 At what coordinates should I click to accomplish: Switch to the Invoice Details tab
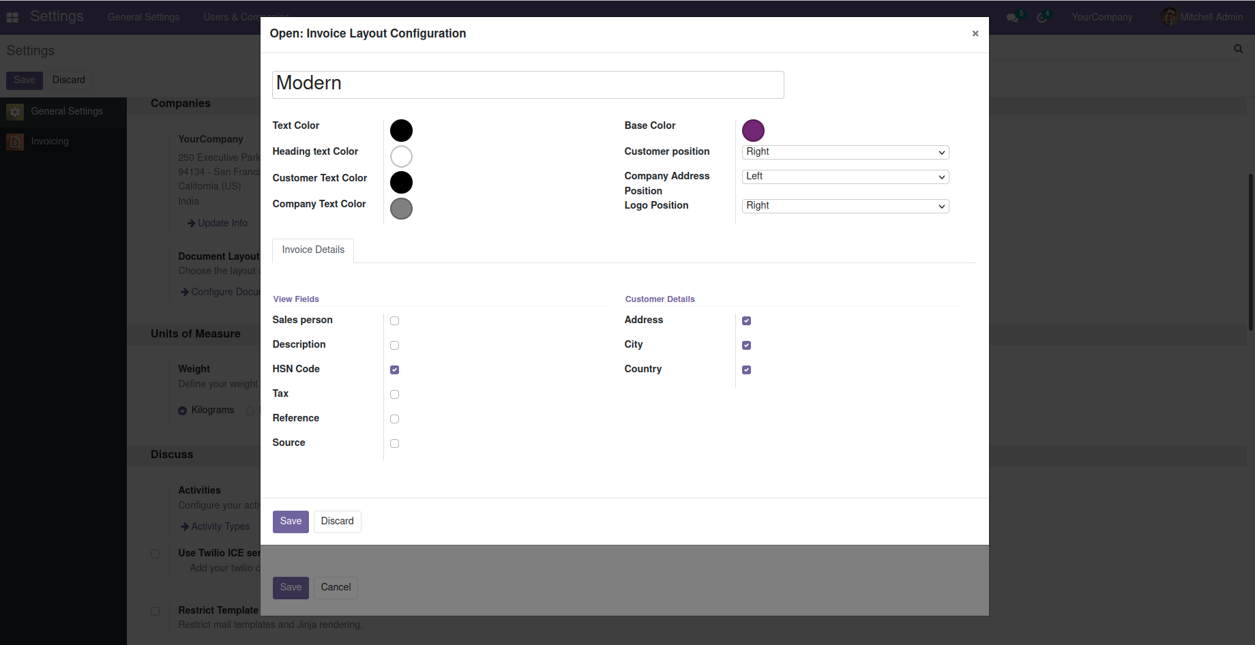(x=313, y=250)
